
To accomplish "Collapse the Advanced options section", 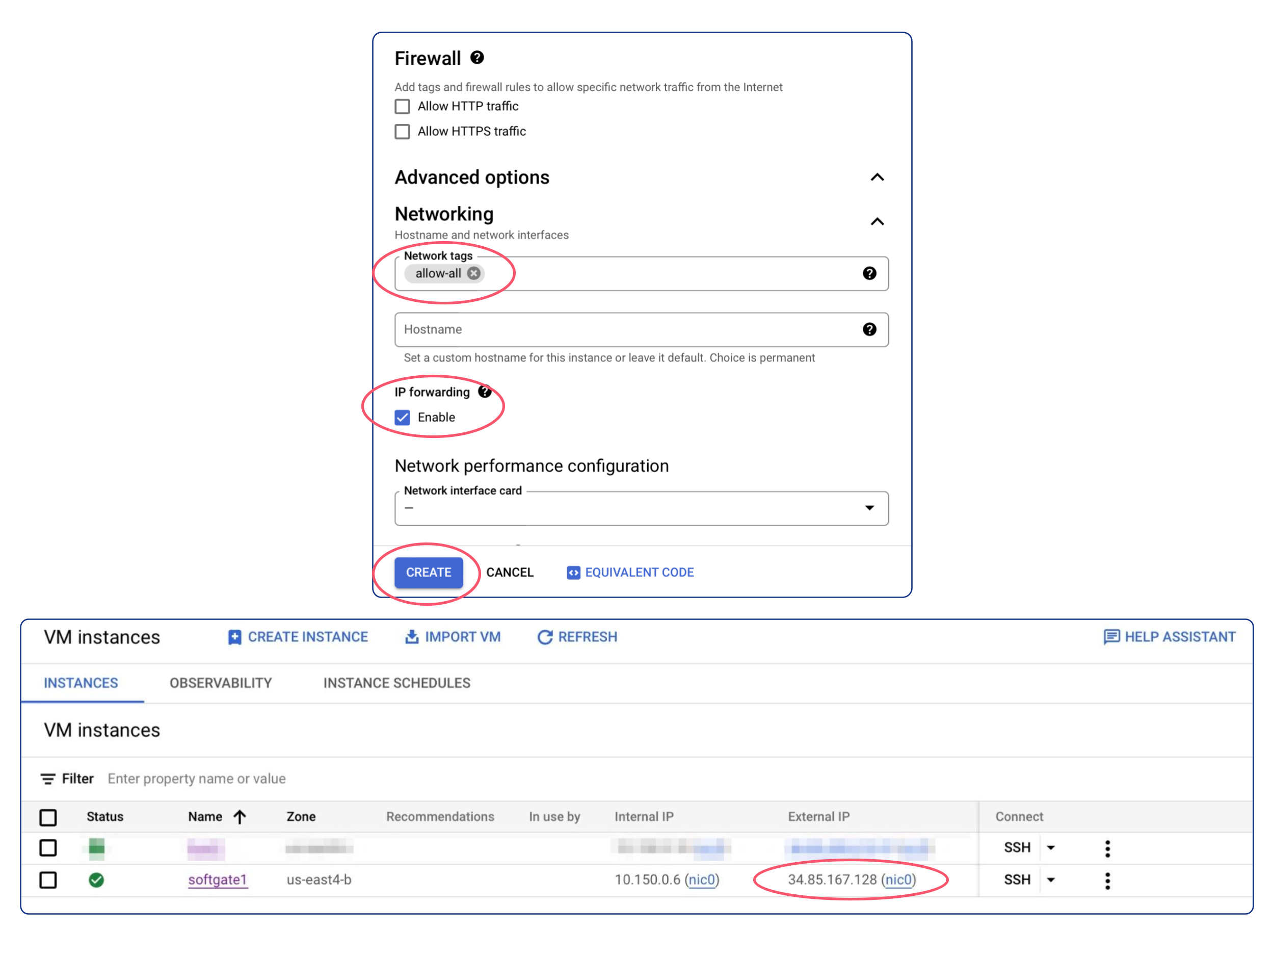I will click(877, 177).
